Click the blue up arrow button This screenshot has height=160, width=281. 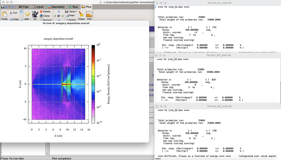(59, 11)
